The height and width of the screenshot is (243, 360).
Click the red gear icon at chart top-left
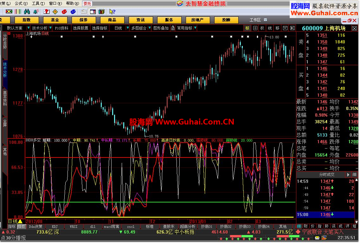pyautogui.click(x=9, y=34)
